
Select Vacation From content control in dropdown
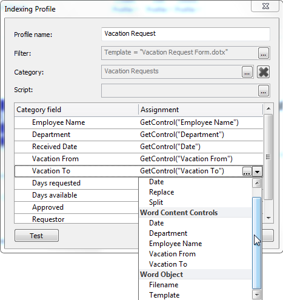coord(195,254)
